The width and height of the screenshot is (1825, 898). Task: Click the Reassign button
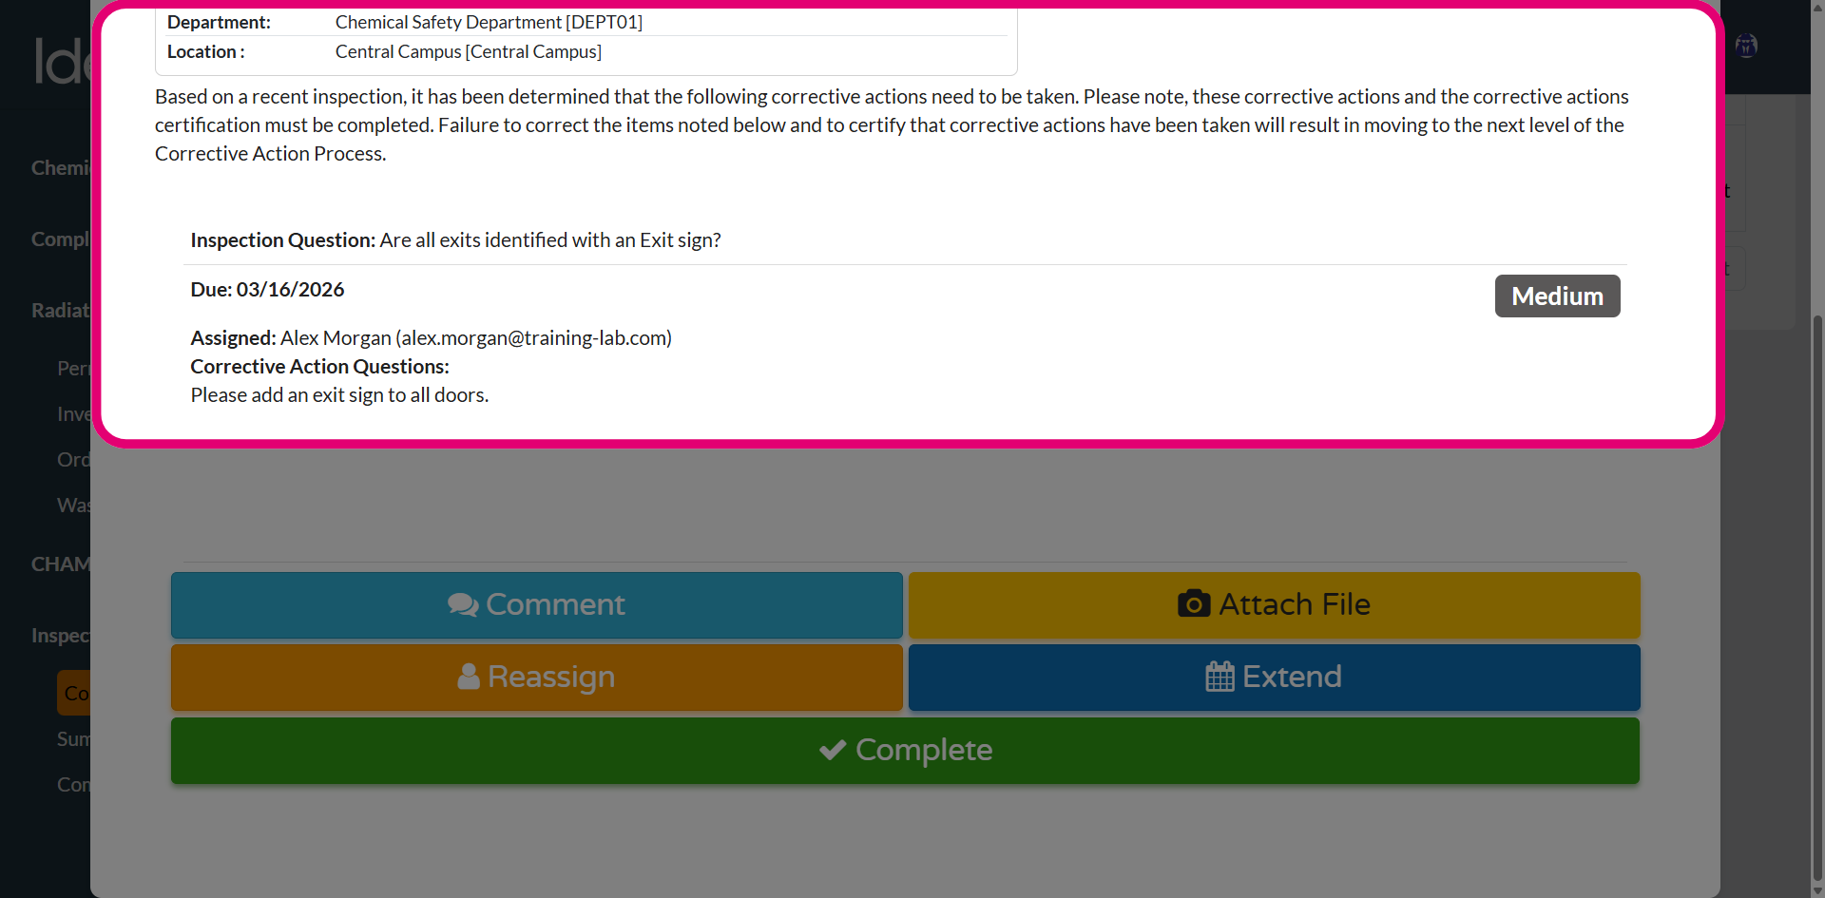[x=537, y=678]
